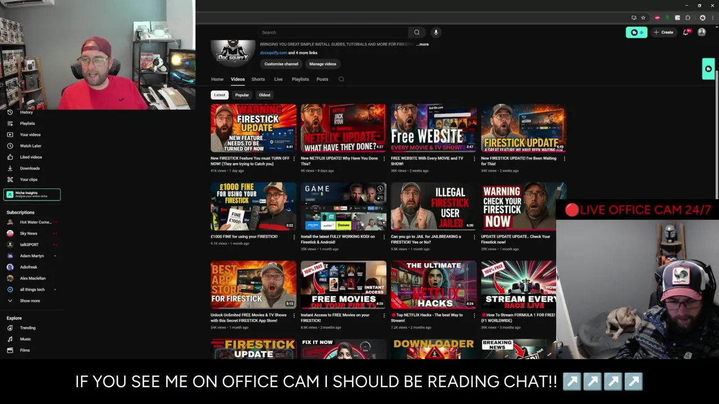Bookmark this page with the star icon
719x404 pixels.
[643, 18]
